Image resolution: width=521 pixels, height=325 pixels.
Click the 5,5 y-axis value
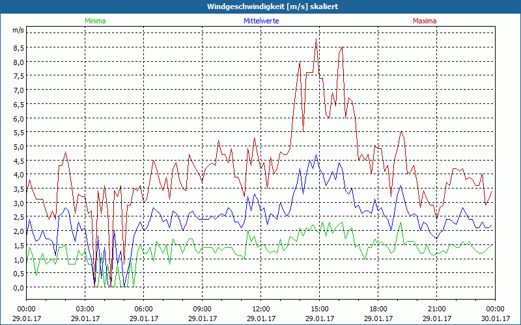pos(19,133)
